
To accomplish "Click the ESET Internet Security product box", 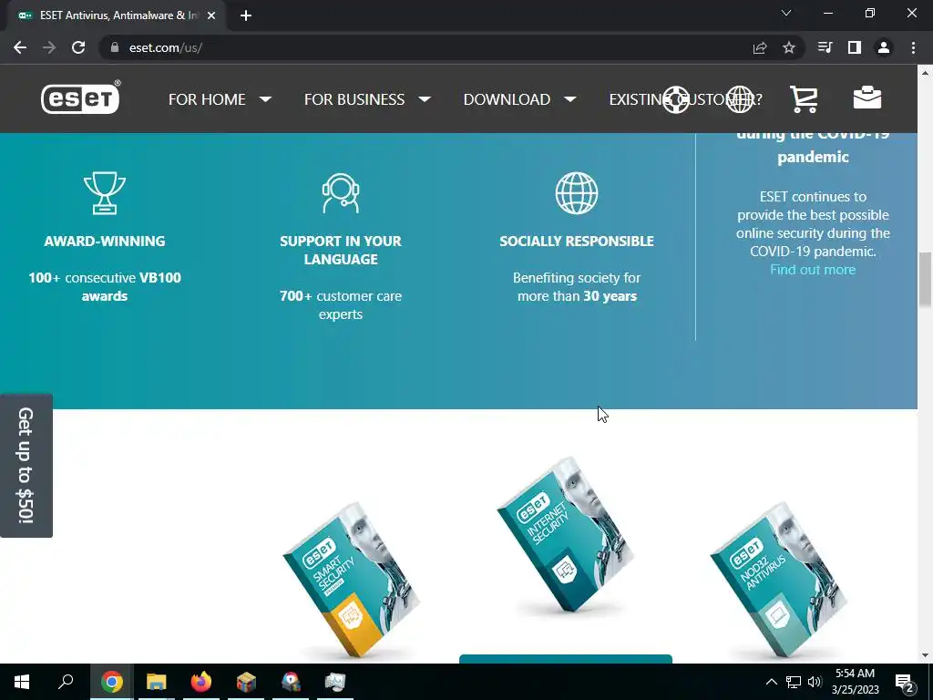I will (x=565, y=534).
